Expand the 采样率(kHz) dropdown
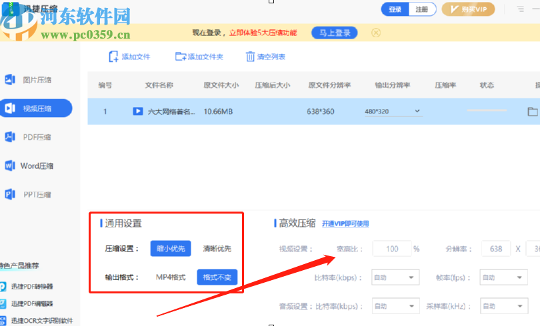540x326 pixels. [x=504, y=306]
